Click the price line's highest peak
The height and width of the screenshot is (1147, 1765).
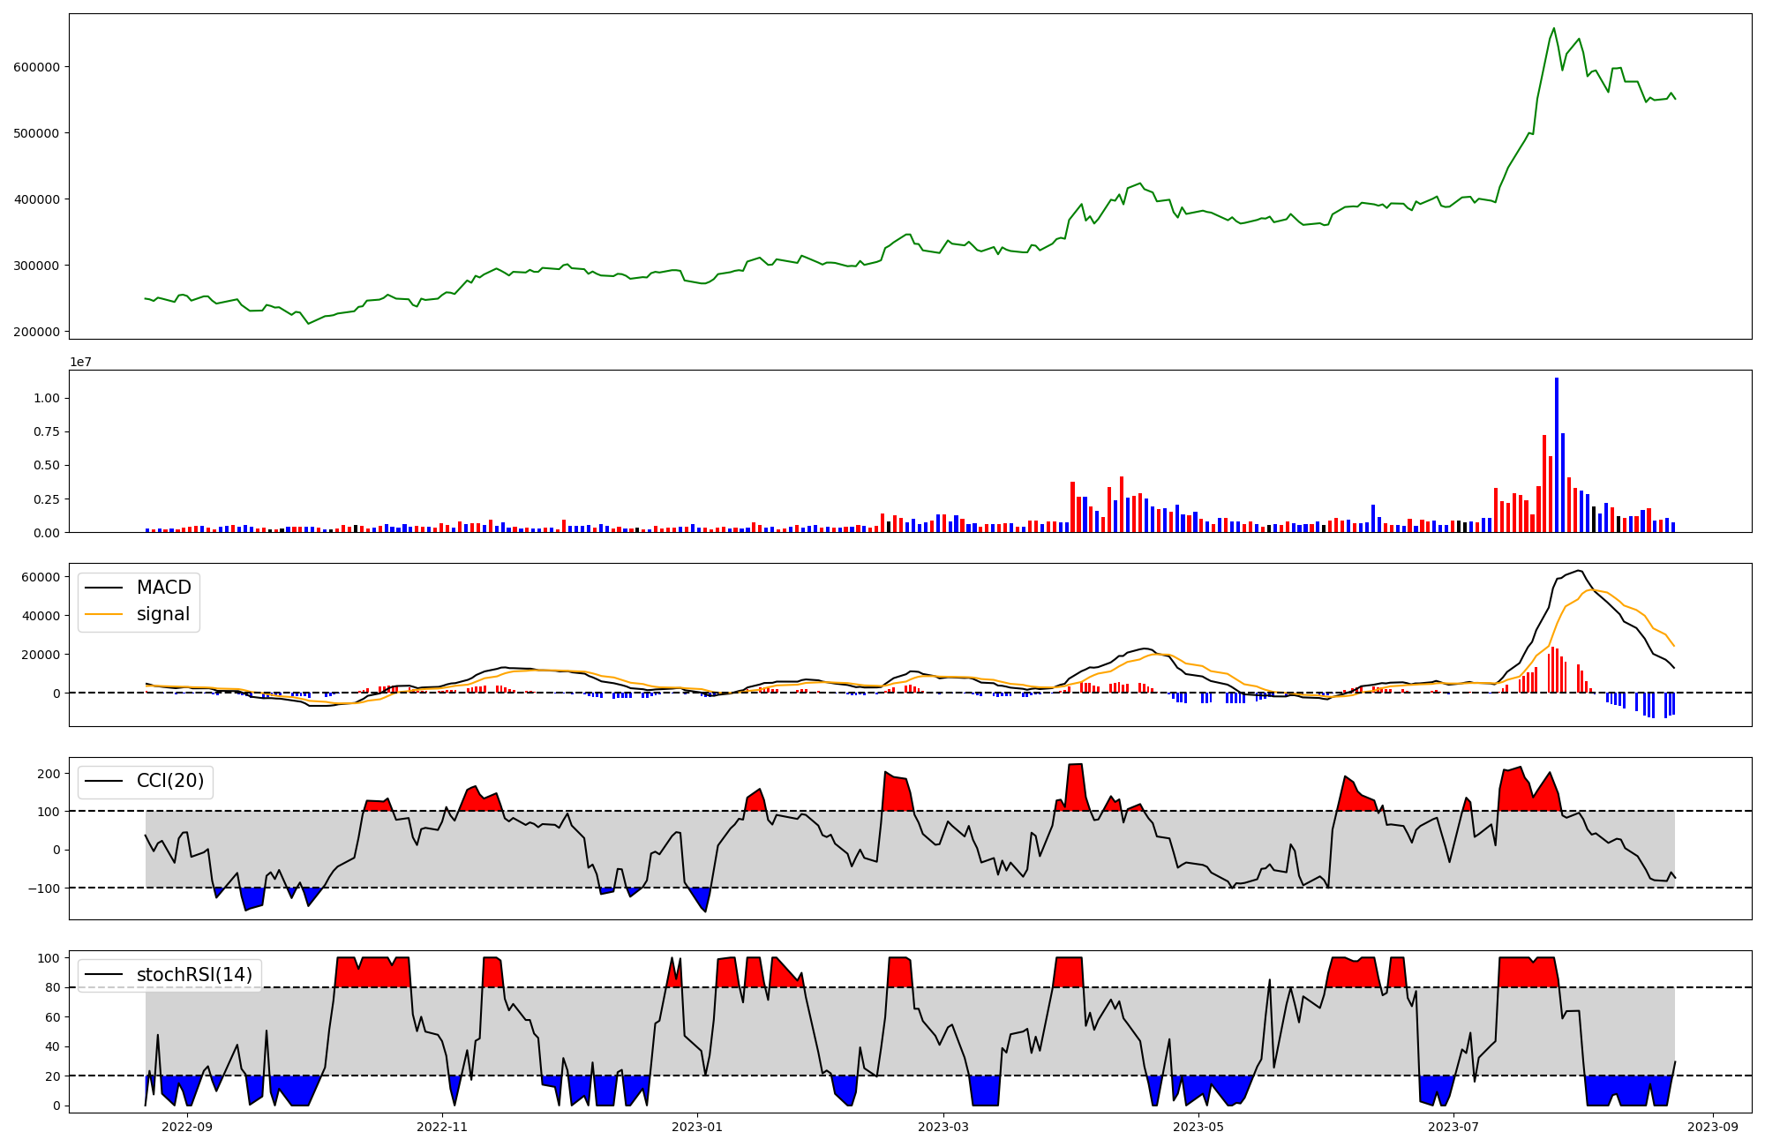[1554, 28]
